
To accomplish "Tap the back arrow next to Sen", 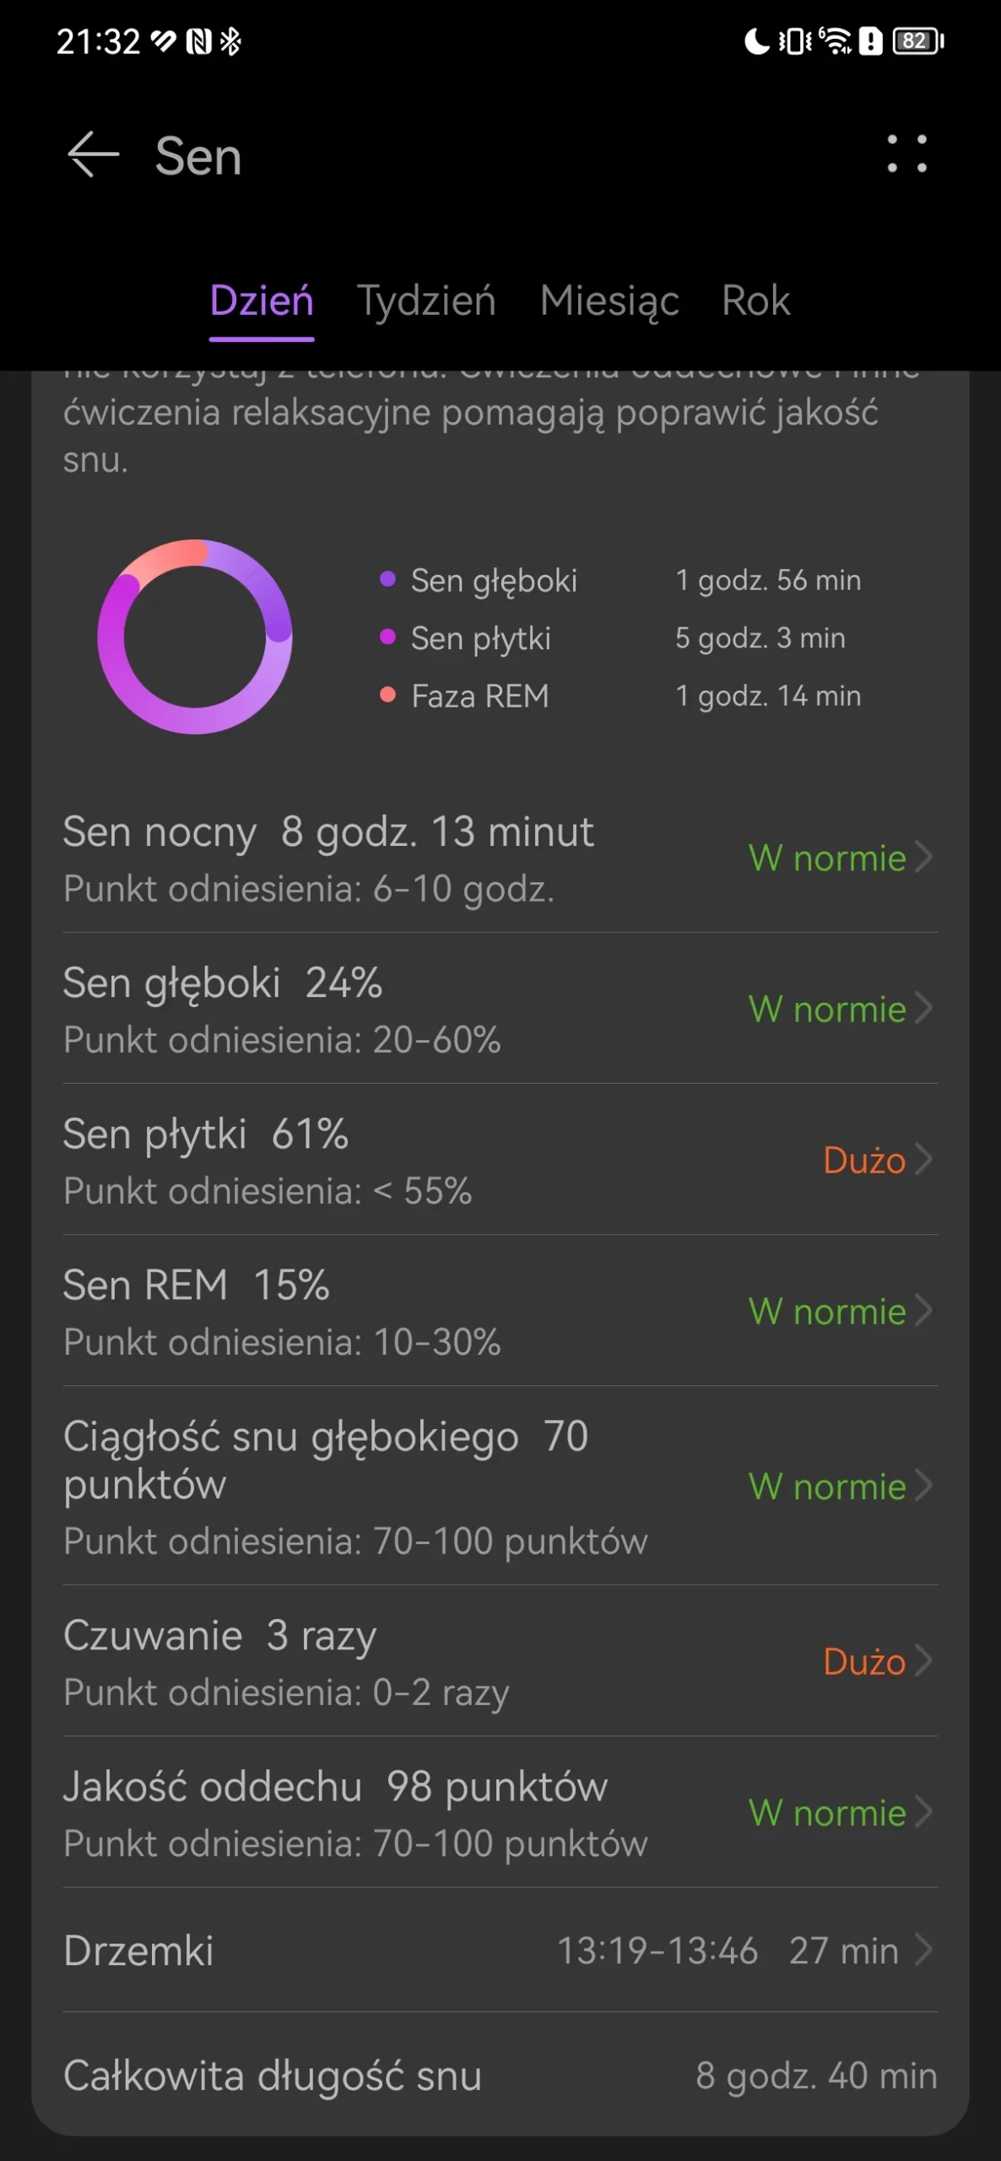I will tap(93, 155).
